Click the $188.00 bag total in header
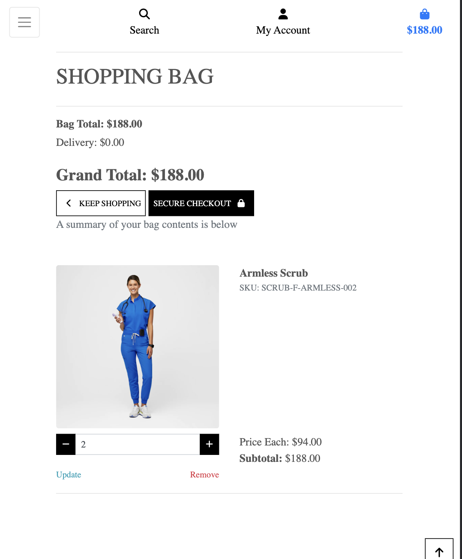 tap(425, 30)
